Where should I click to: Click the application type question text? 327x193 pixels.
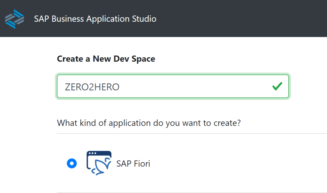(x=148, y=123)
